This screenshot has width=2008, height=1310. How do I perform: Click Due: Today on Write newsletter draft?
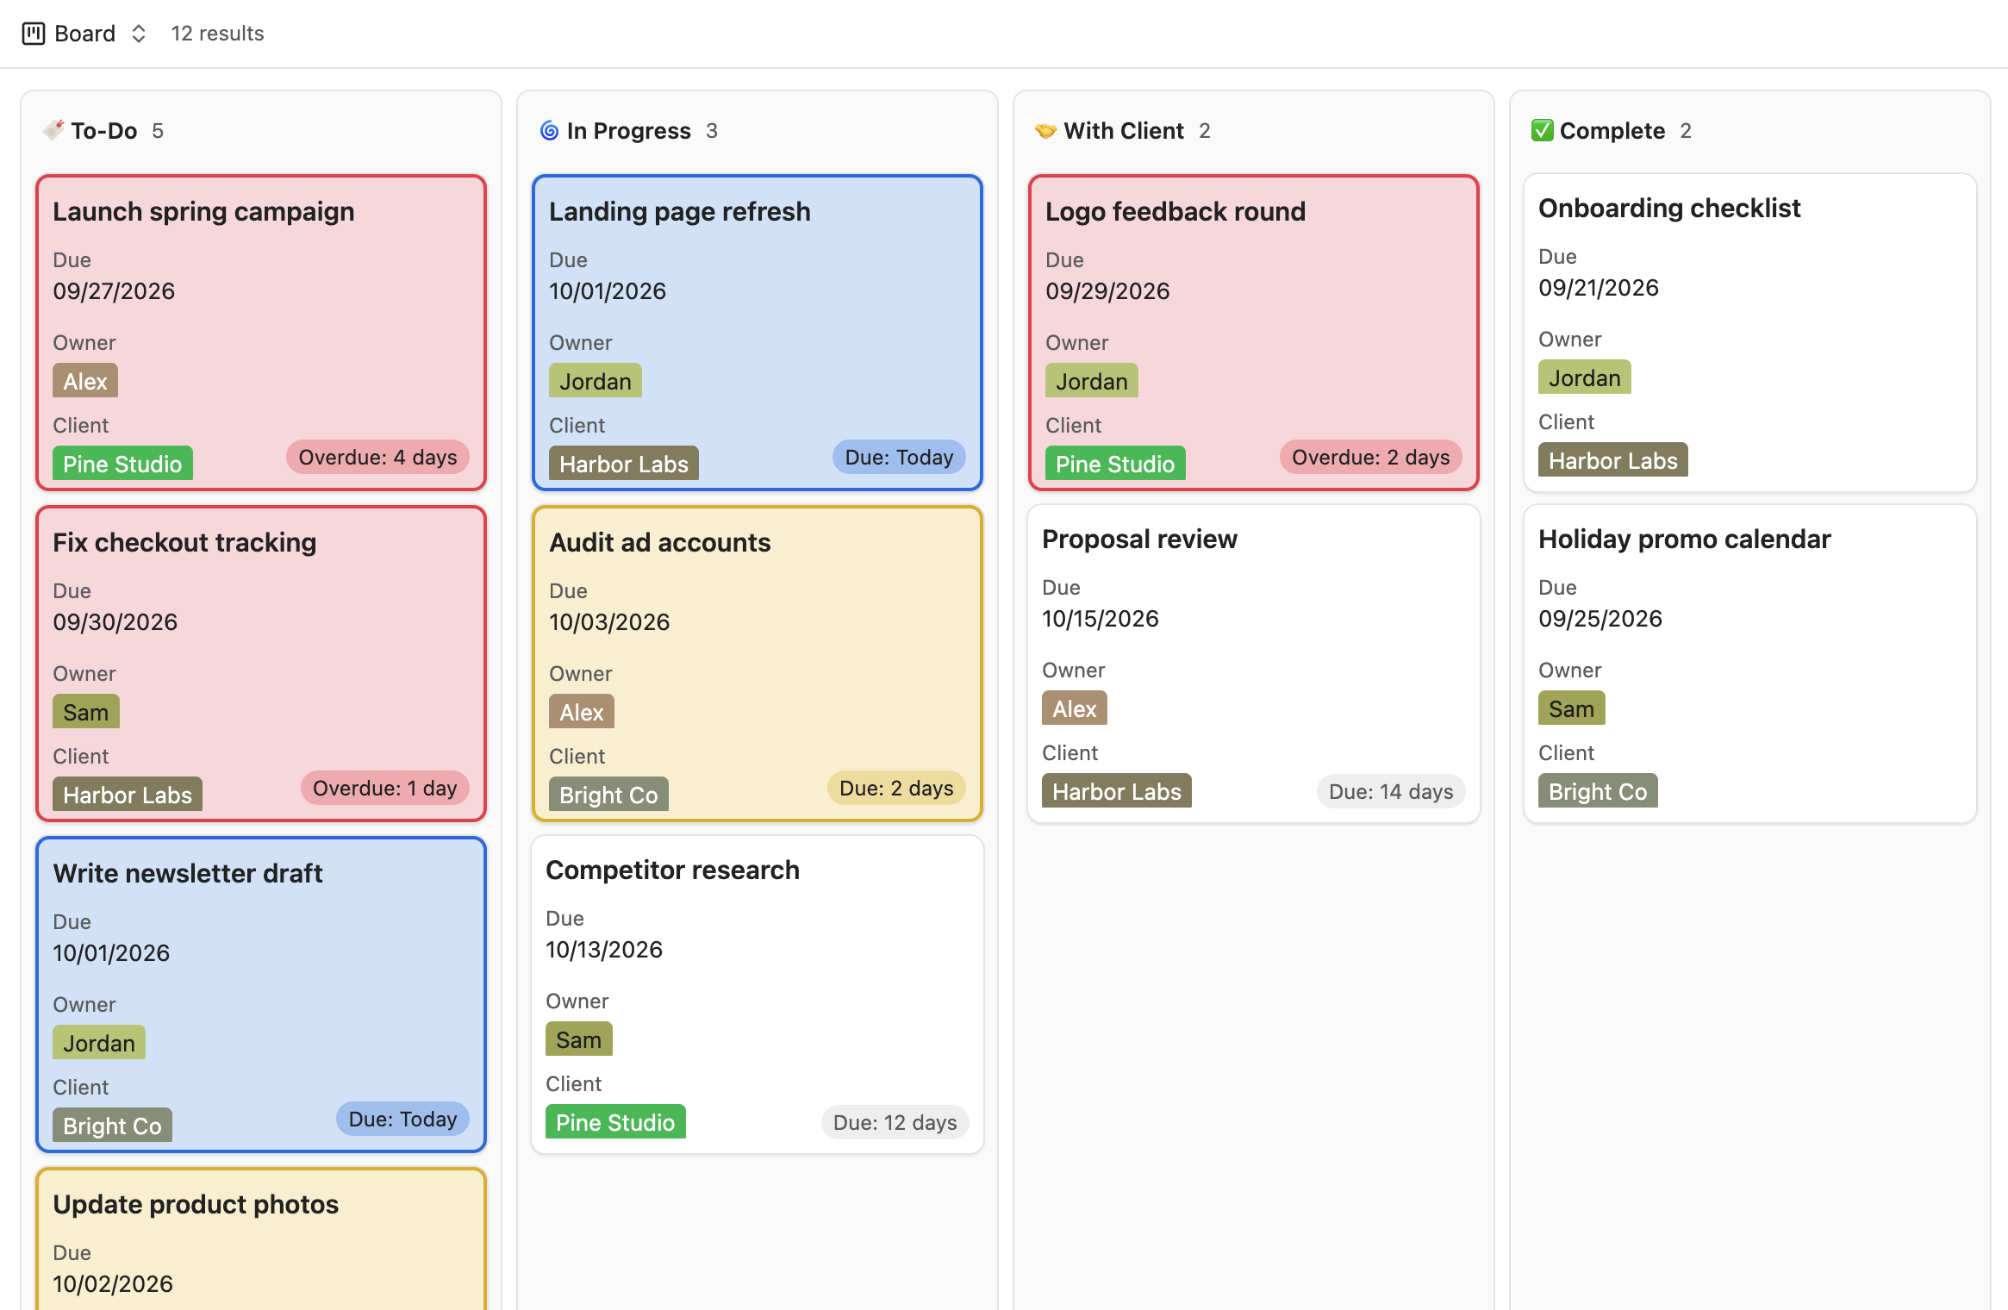point(402,1119)
